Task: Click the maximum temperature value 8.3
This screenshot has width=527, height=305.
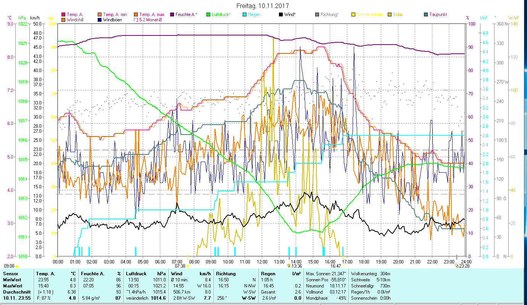Action: [x=73, y=286]
